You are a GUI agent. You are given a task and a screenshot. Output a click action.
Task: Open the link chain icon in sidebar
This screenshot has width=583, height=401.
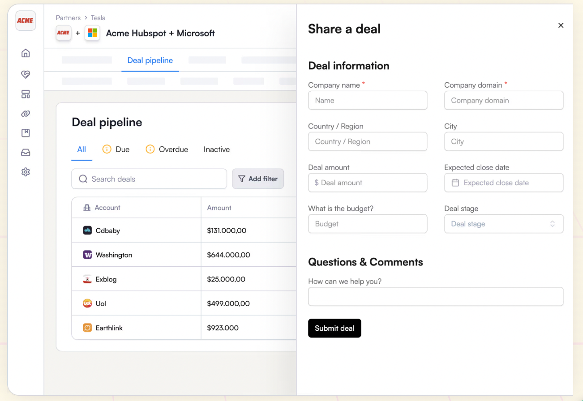pos(26,114)
